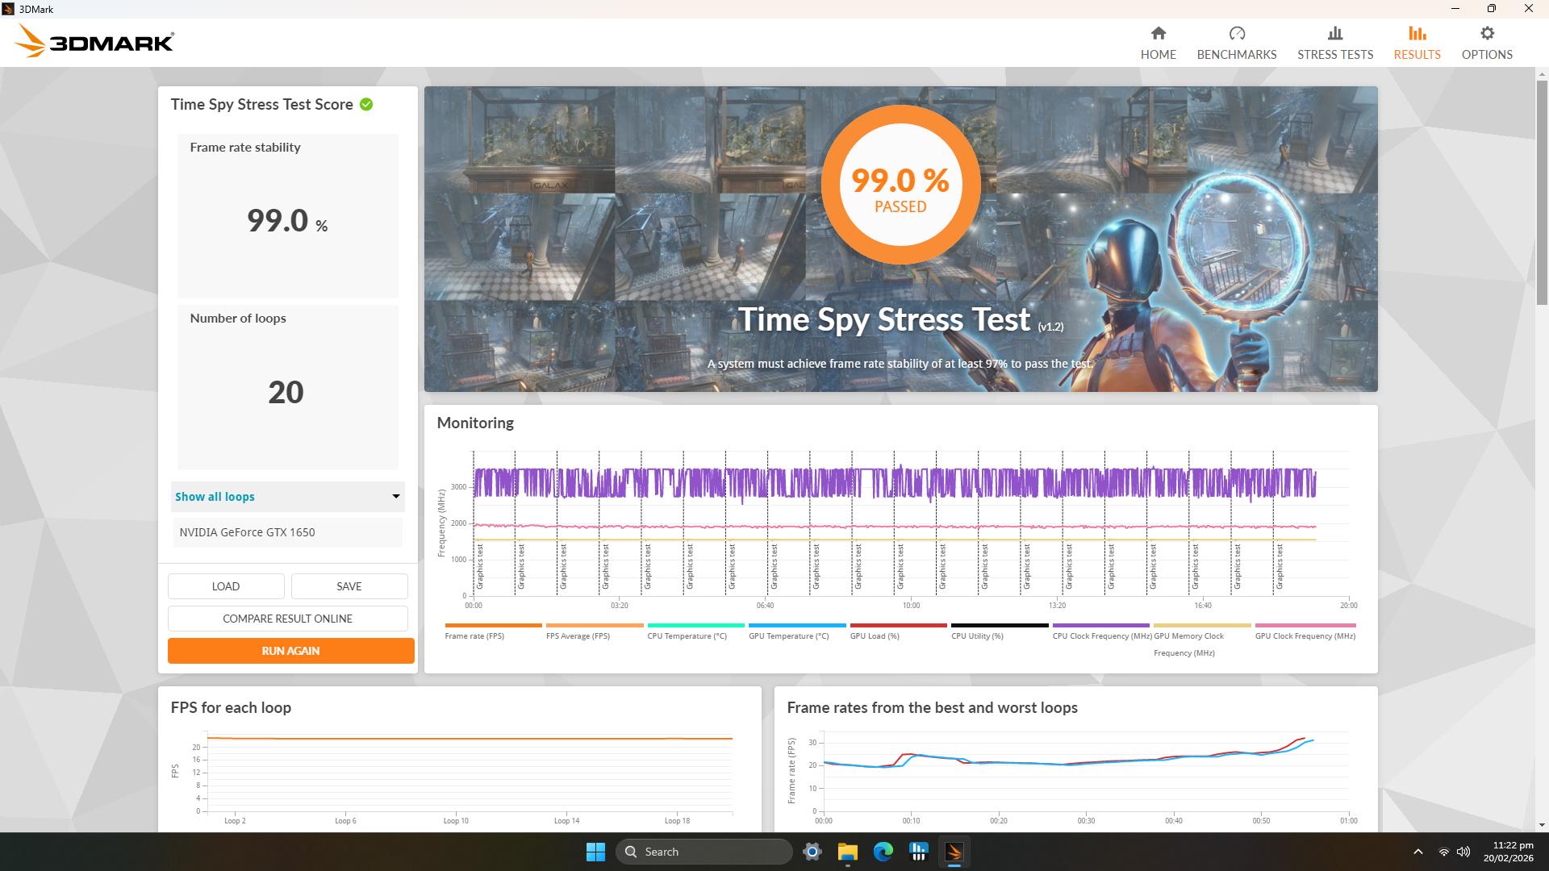Open Microsoft Edge from taskbar

[x=883, y=852]
